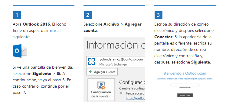Select the yolandaramos@contoso.com account box

116,62
